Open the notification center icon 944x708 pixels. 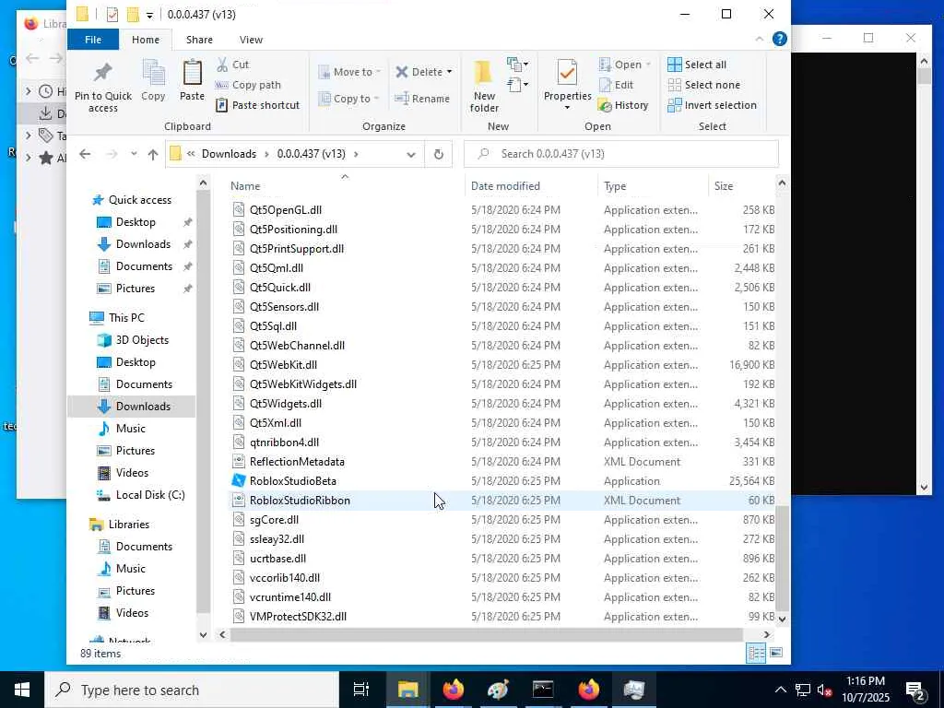click(915, 691)
